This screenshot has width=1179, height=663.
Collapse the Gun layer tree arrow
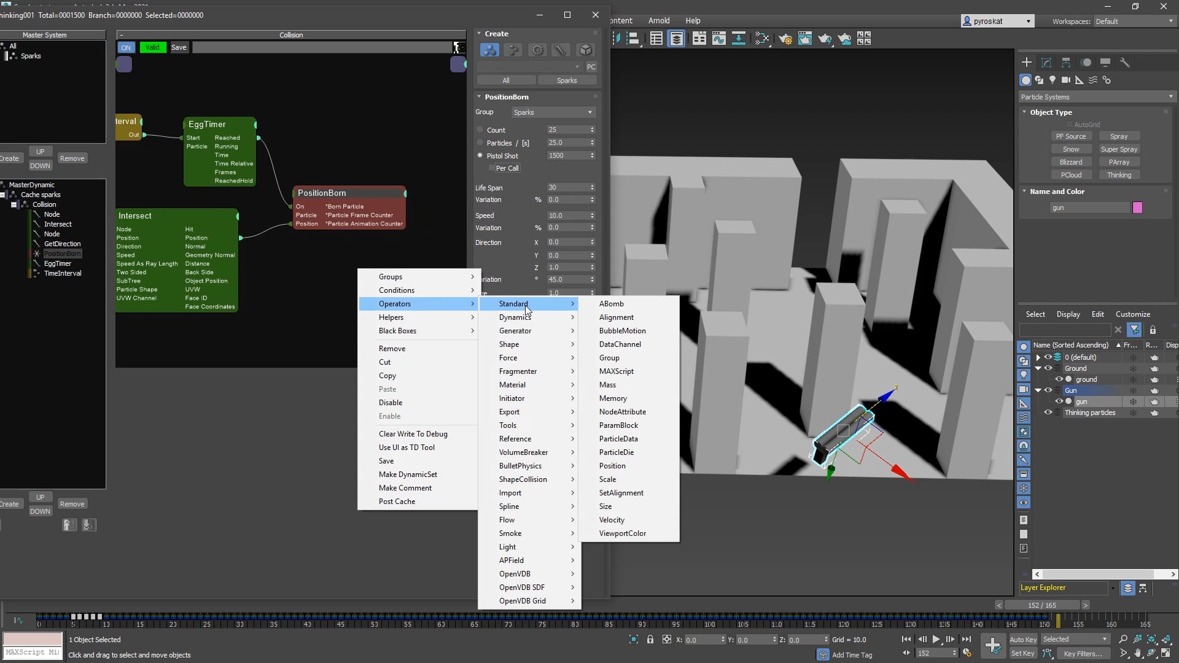[x=1038, y=390]
